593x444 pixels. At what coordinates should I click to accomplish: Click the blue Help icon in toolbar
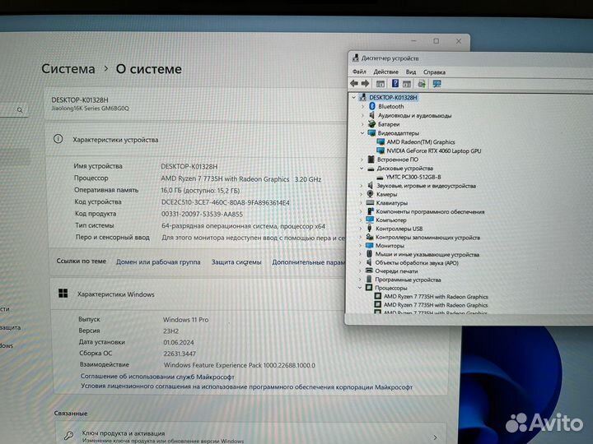[395, 84]
